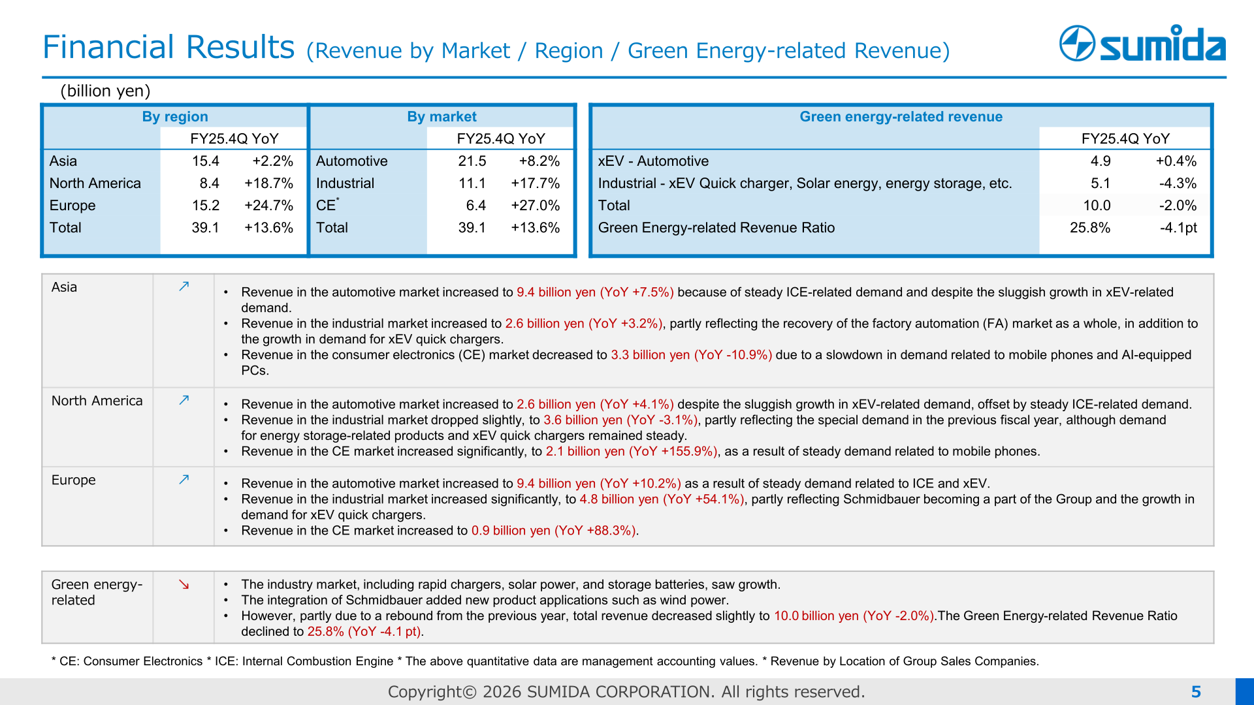Click the '(billion yen)' unit label
Image resolution: width=1254 pixels, height=705 pixels.
coord(105,91)
